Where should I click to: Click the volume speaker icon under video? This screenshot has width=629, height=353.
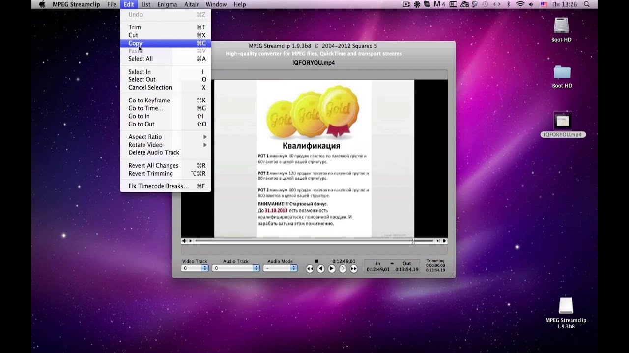pyautogui.click(x=184, y=241)
